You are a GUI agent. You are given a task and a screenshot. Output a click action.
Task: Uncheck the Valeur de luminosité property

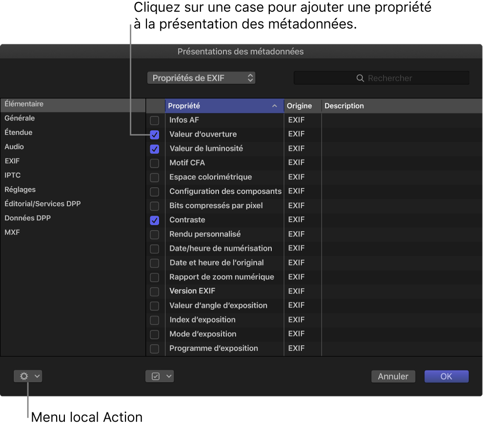pyautogui.click(x=155, y=149)
